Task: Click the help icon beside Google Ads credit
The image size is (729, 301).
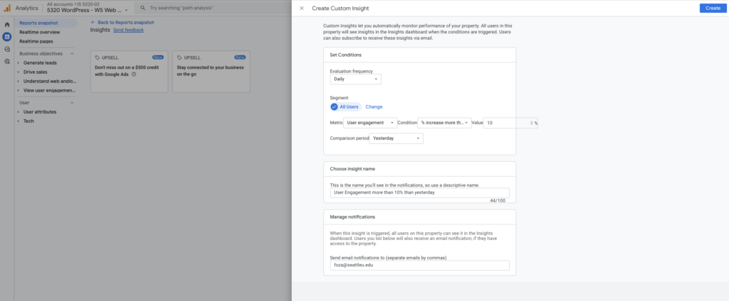Action: pos(134,74)
